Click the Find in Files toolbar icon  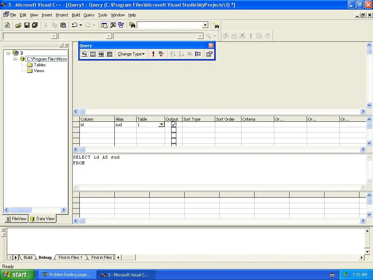[132, 25]
